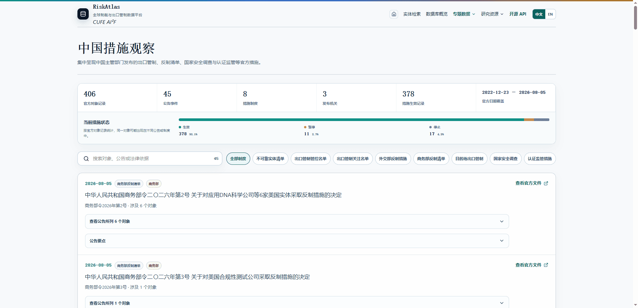Expand the first 公告要点 section
Viewport: 638px width, 308px height.
[x=297, y=241]
